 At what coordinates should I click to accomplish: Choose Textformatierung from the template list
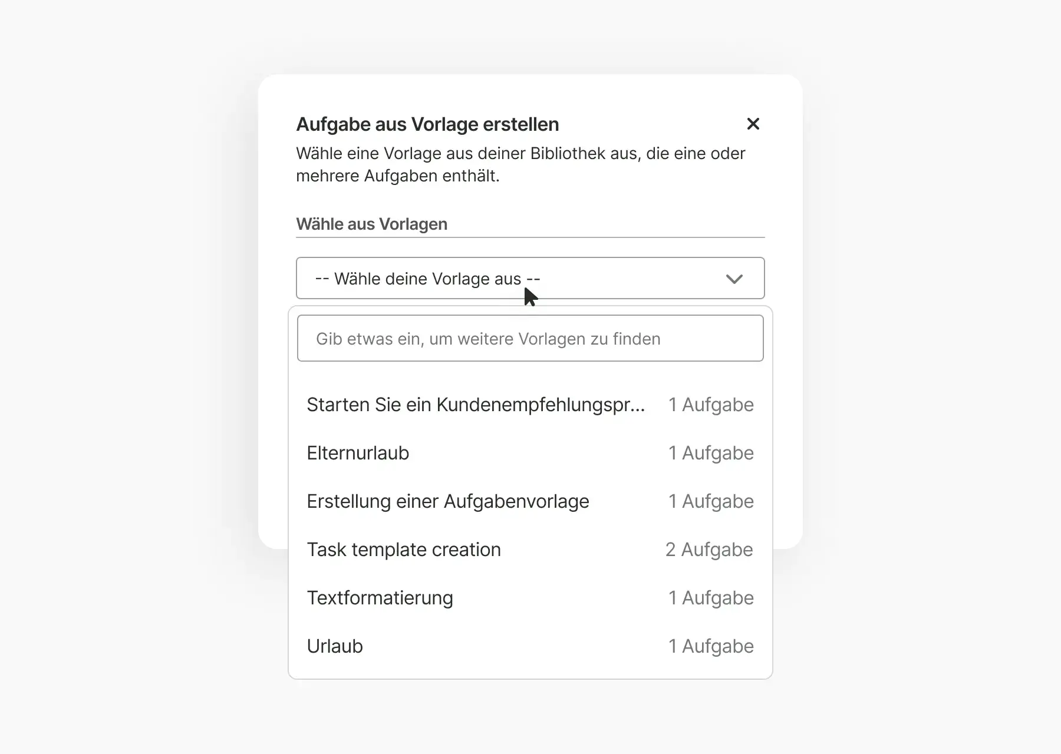(x=380, y=598)
